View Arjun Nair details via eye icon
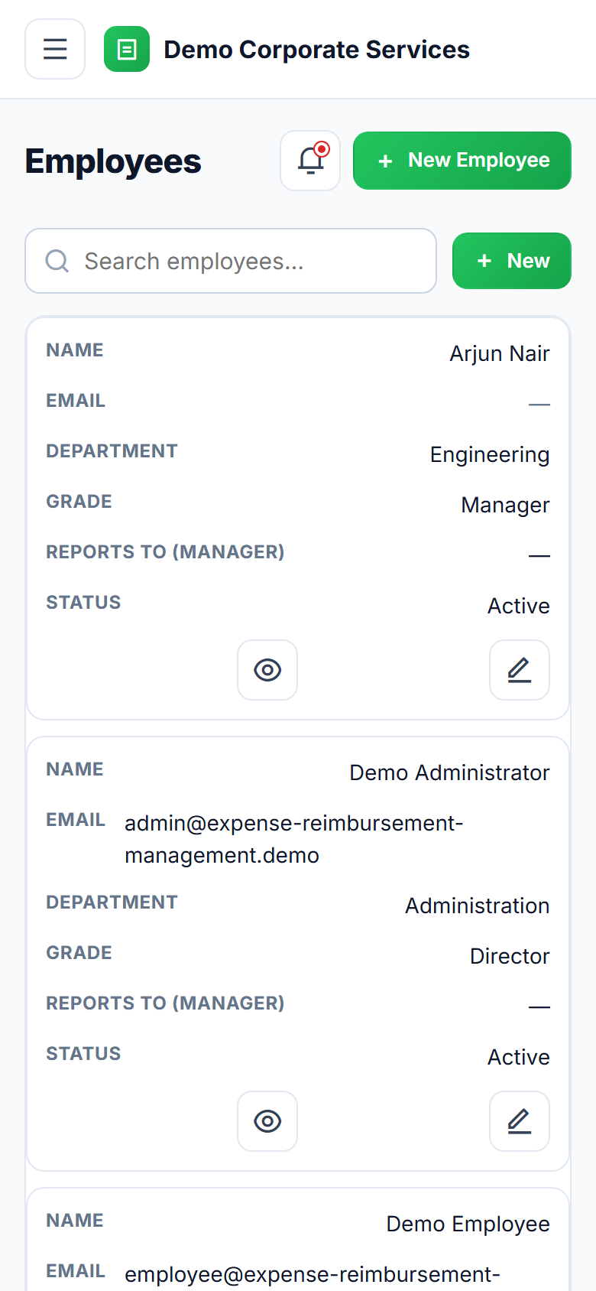596x1291 pixels. 267,670
